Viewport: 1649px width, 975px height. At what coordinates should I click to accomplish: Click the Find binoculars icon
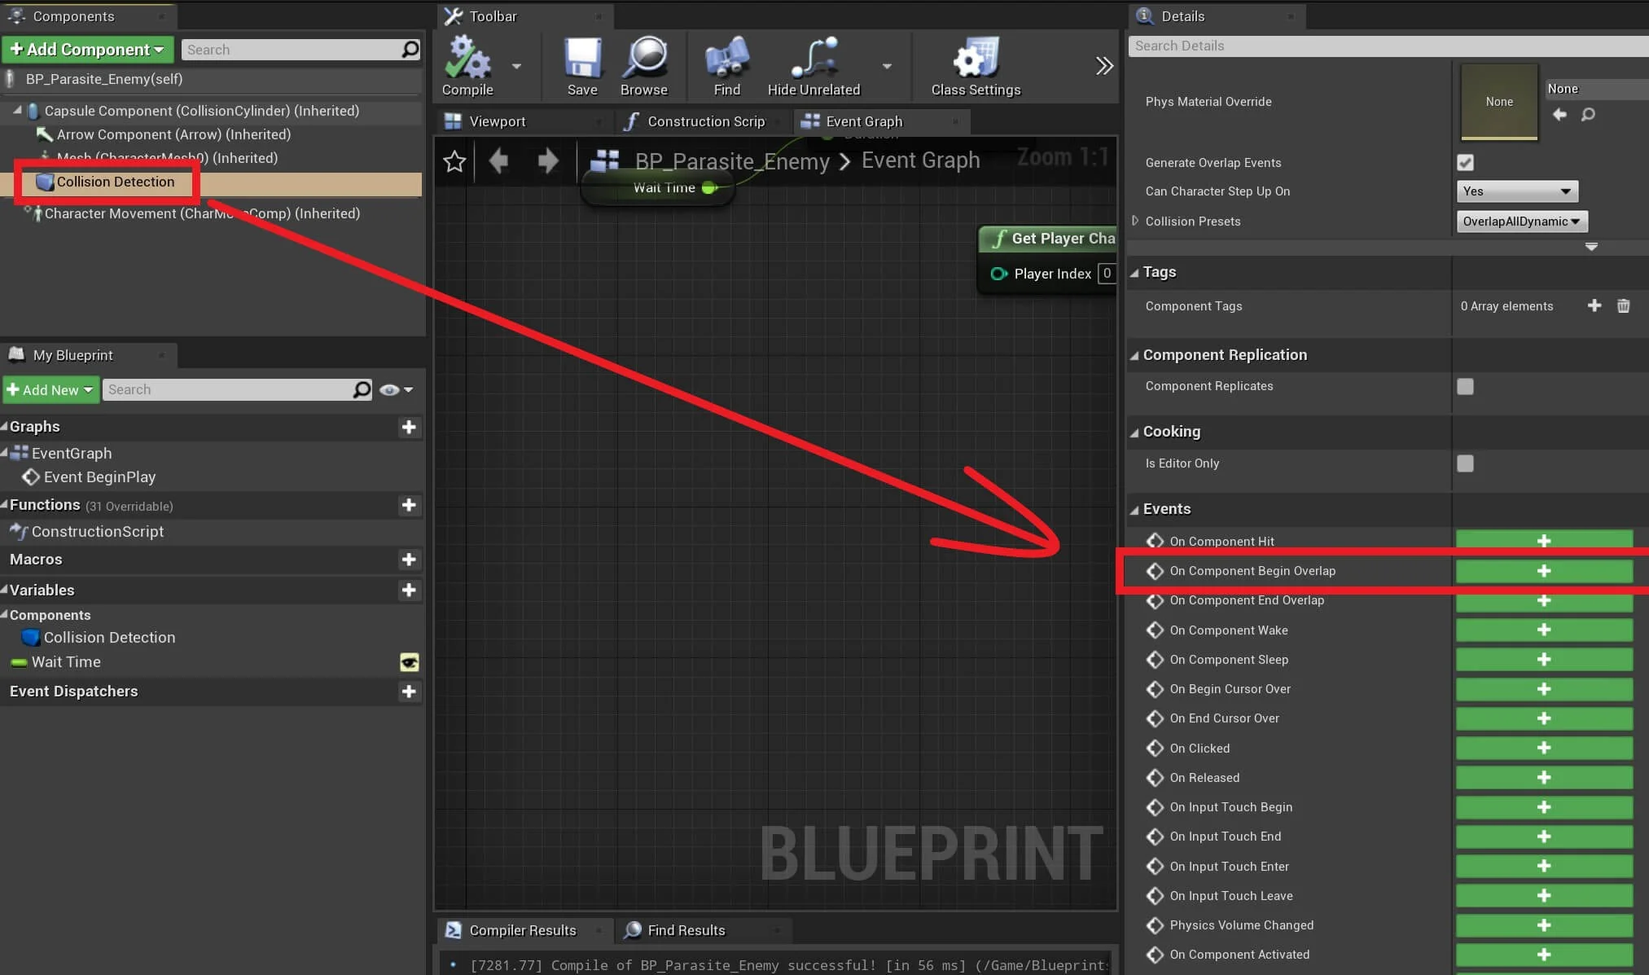pyautogui.click(x=726, y=66)
